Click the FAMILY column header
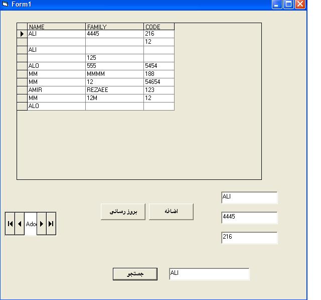 pyautogui.click(x=114, y=27)
